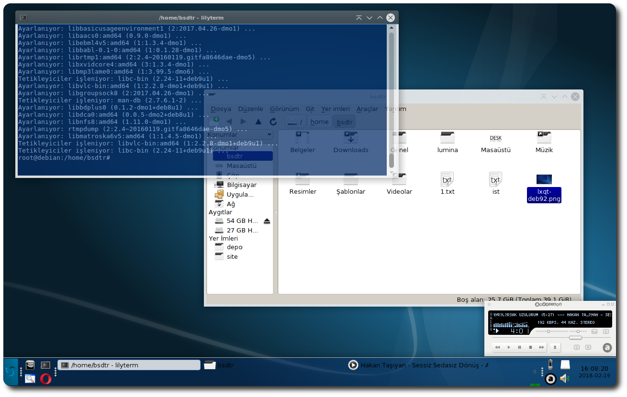Select the 1.txt file
The width and height of the screenshot is (627, 397).
tap(448, 184)
